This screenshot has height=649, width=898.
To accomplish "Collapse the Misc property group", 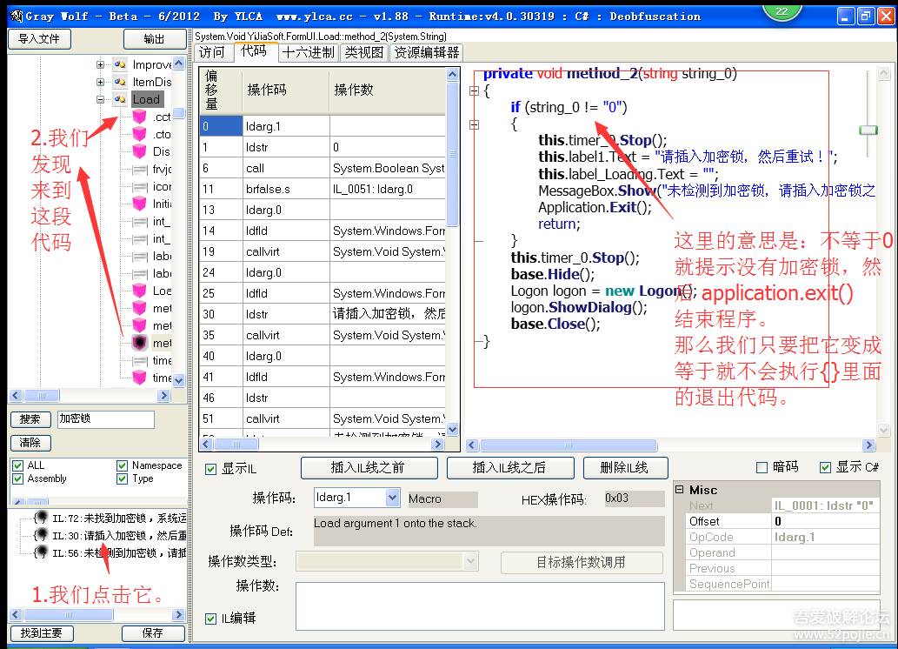I will coord(680,490).
